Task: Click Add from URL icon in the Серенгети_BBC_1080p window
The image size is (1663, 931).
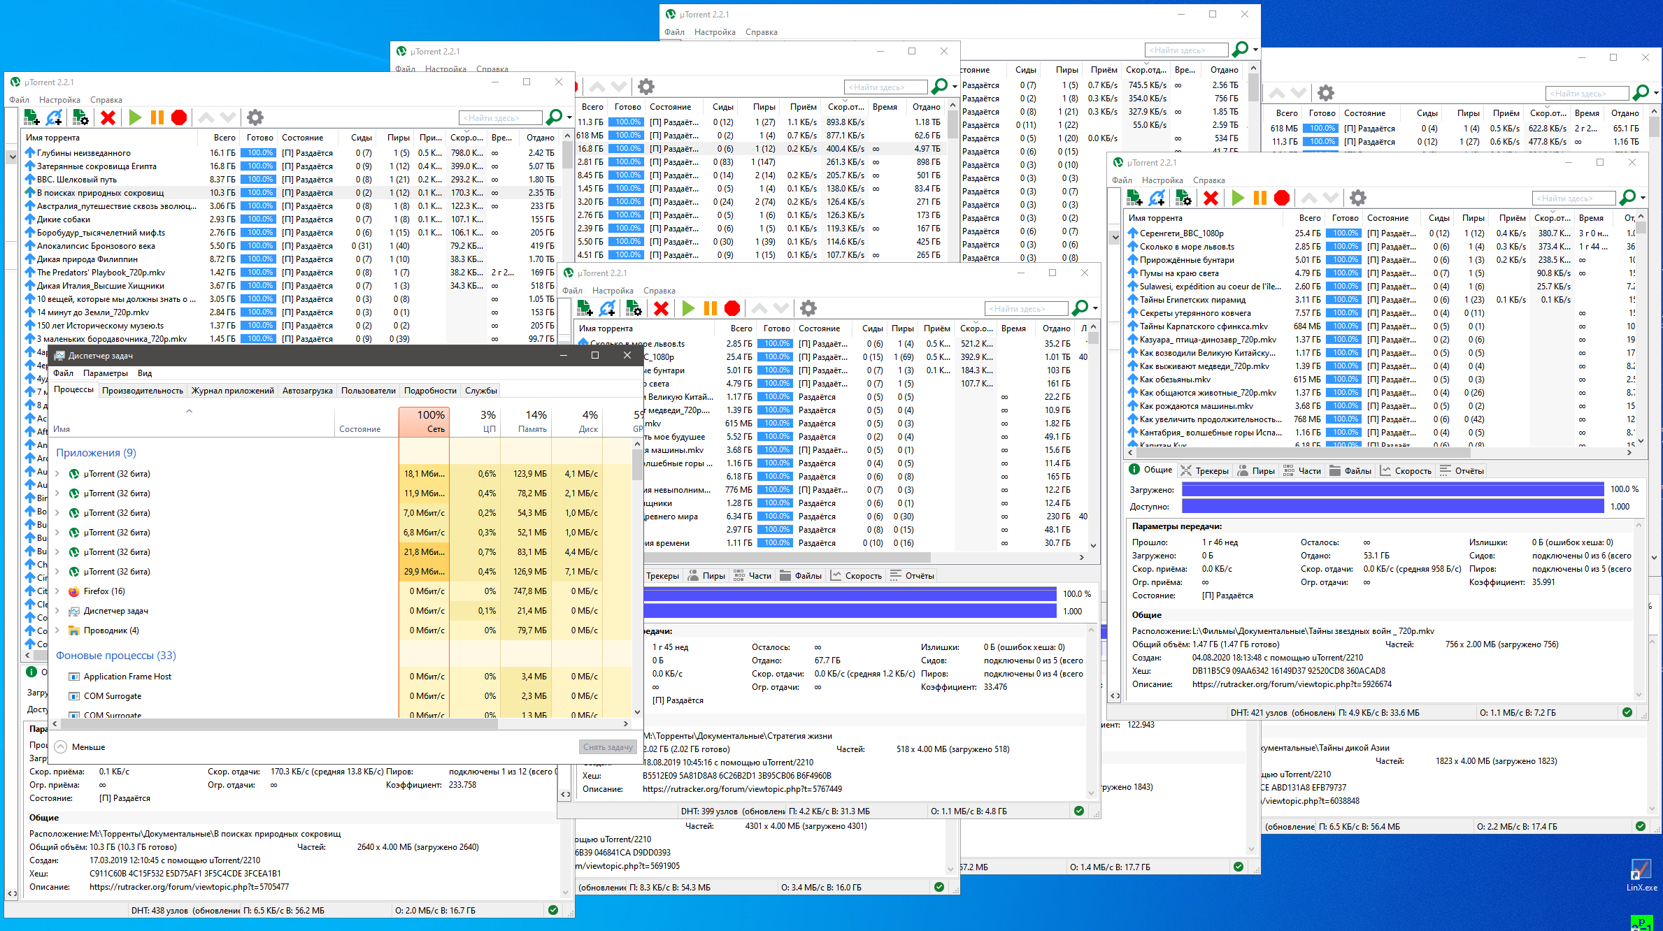Action: coord(1157,198)
